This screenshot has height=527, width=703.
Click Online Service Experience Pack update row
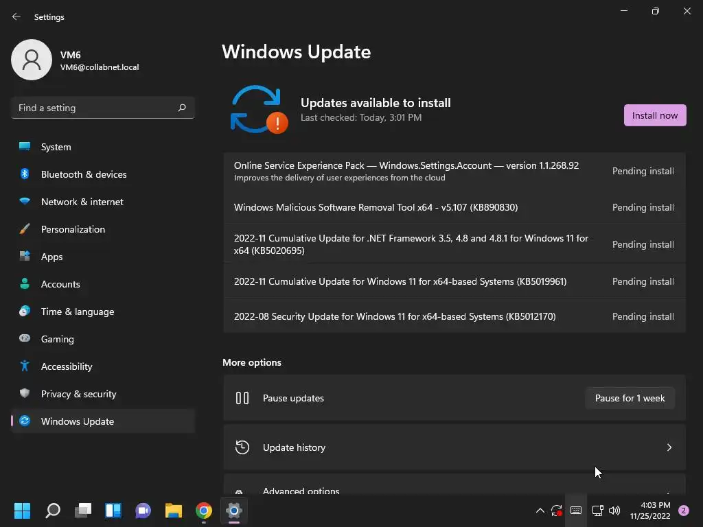454,171
